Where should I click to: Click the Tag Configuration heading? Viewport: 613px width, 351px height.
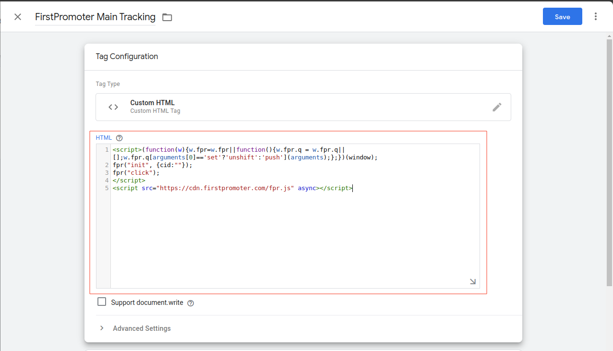pos(127,56)
